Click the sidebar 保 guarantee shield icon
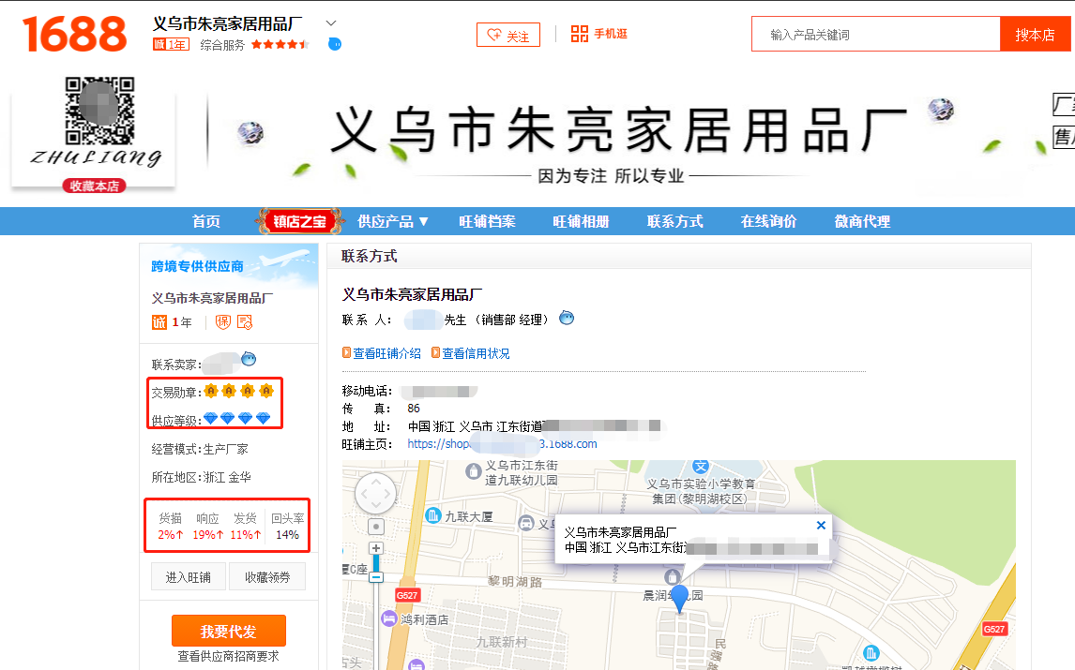The height and width of the screenshot is (670, 1075). 223,322
